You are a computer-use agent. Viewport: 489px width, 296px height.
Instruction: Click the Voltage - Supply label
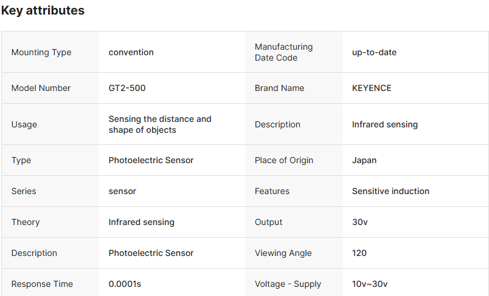[x=288, y=284]
